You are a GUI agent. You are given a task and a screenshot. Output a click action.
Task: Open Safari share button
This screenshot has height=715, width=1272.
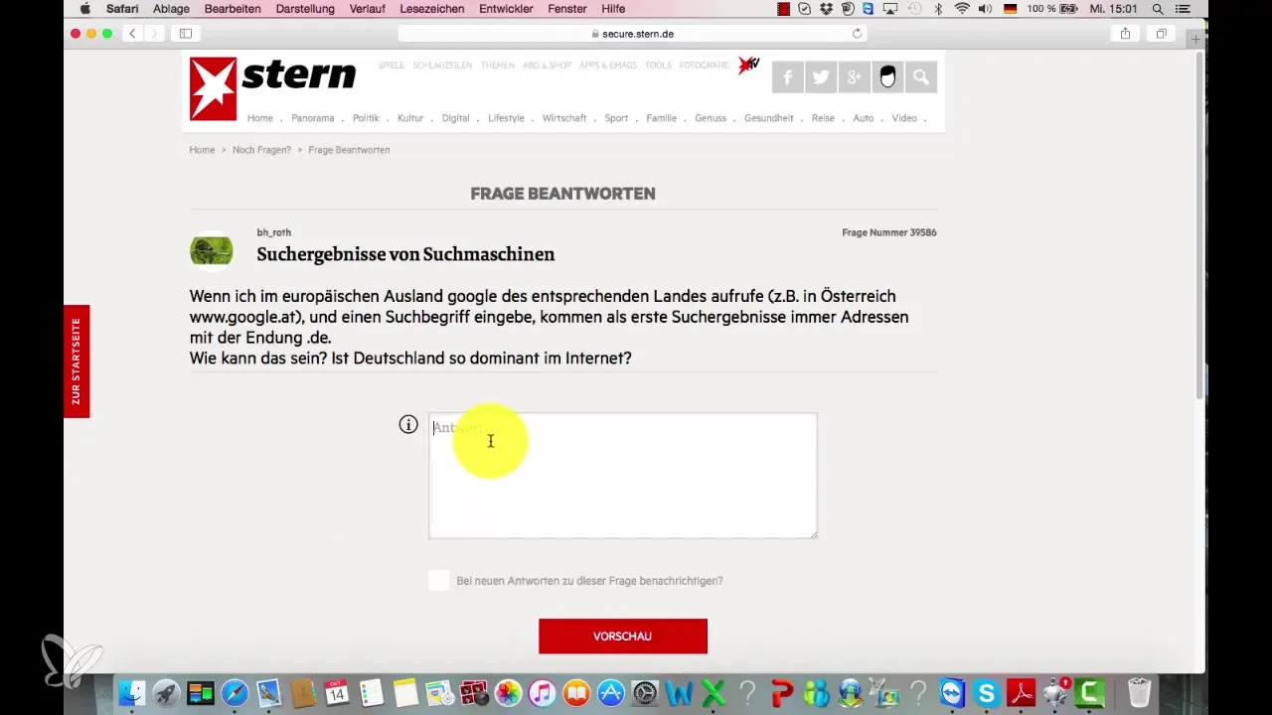(x=1125, y=34)
